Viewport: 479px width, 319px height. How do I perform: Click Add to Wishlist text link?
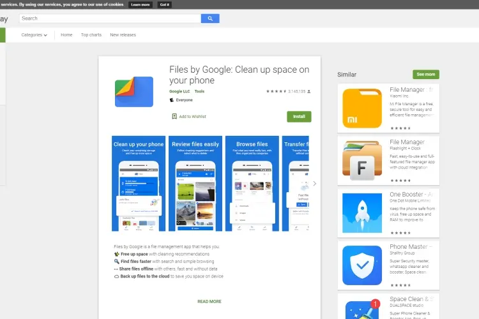click(x=192, y=116)
